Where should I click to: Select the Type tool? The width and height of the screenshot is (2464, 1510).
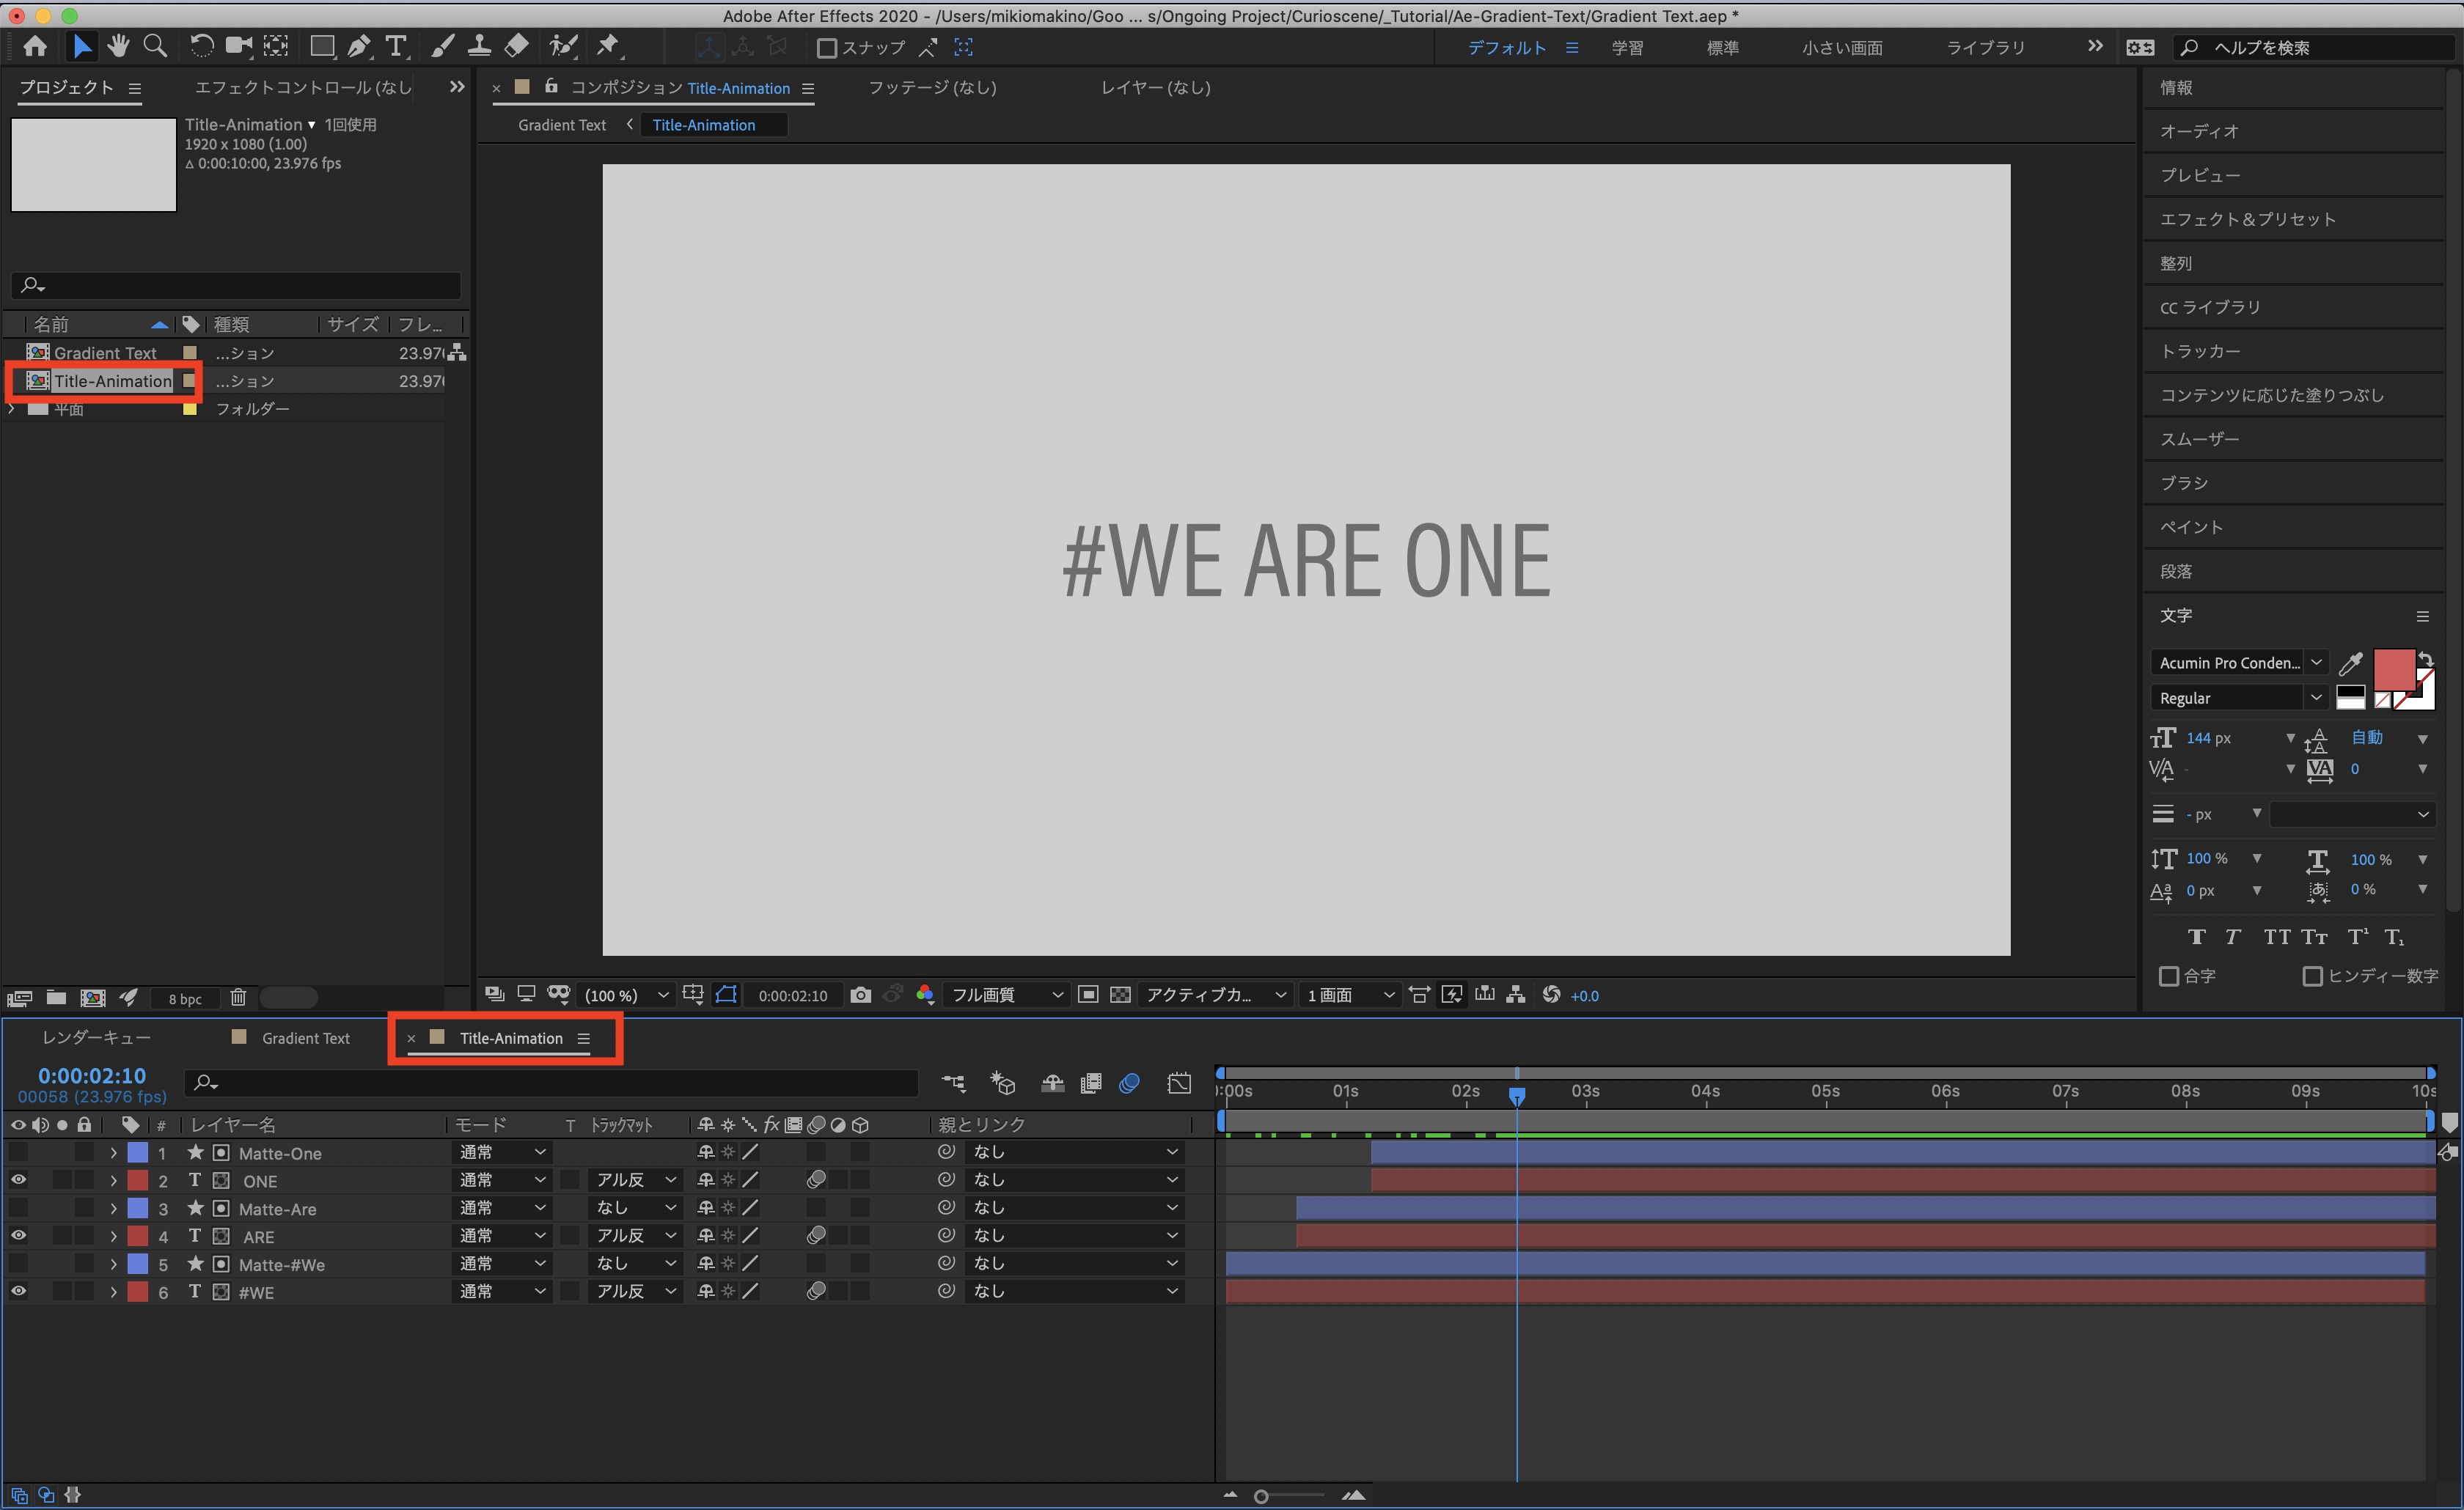pos(396,46)
